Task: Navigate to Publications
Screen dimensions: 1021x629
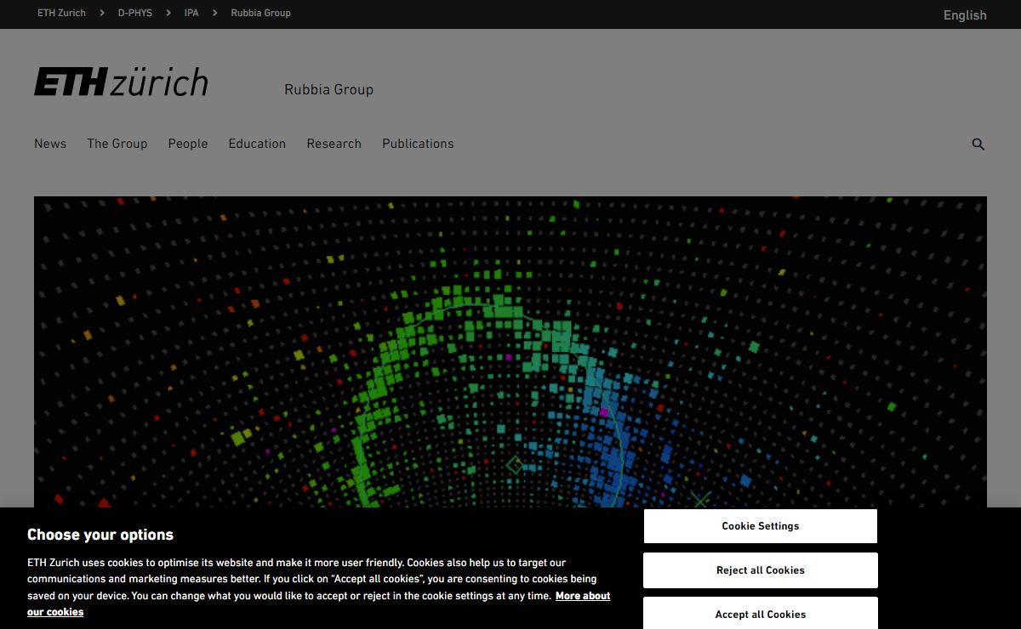Action: (x=418, y=144)
